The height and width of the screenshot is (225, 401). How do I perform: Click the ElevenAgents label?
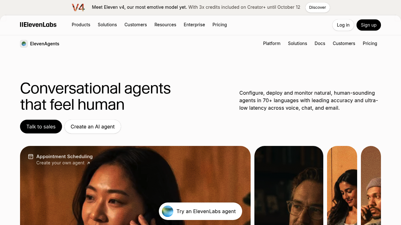44,44
